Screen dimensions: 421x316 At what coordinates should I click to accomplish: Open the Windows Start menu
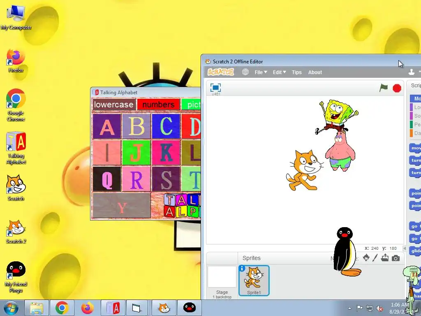pos(11,308)
